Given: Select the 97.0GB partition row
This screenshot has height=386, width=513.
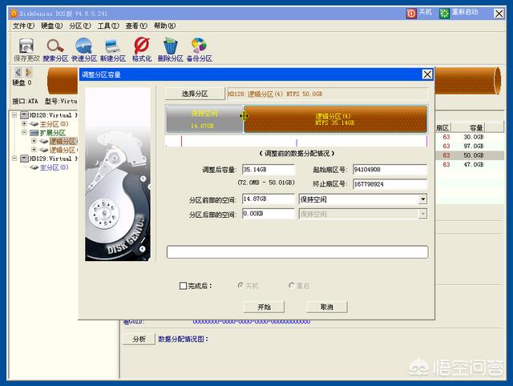Looking at the screenshot, I should click(x=470, y=146).
